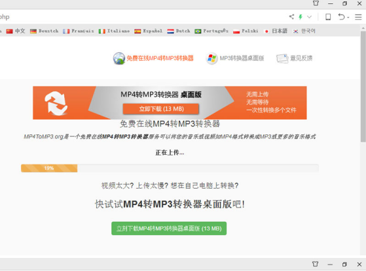Screen dimensions: 366x271
Task: Click the South Korean flag icon
Action: [295, 31]
